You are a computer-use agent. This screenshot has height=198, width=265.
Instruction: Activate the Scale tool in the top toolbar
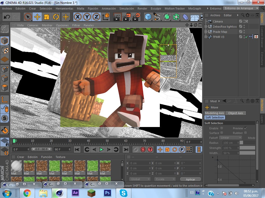[46, 17]
